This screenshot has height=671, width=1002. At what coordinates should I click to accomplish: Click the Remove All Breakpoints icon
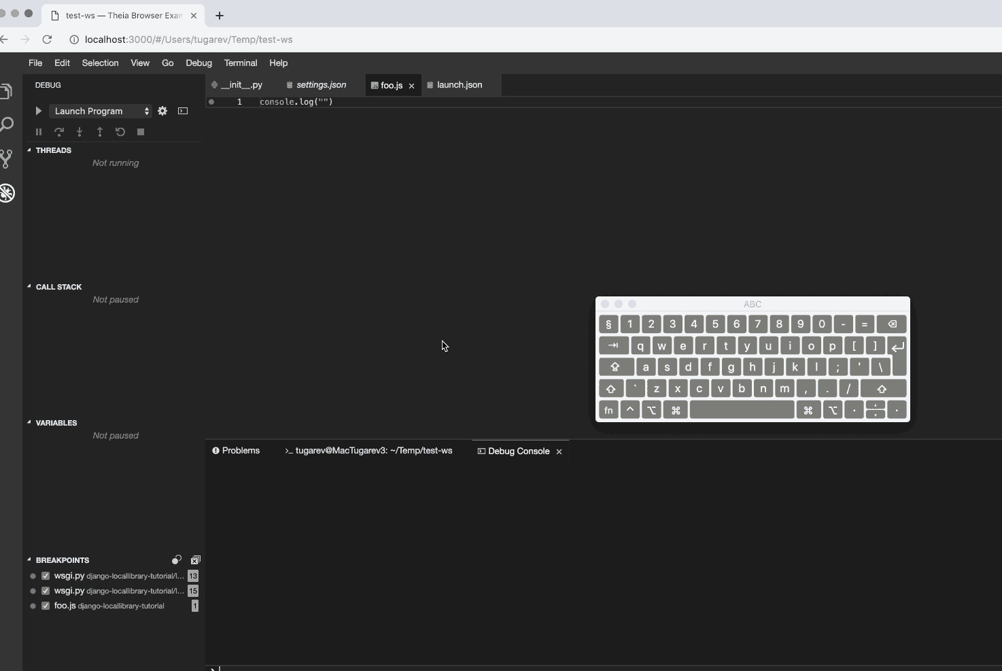(x=196, y=560)
